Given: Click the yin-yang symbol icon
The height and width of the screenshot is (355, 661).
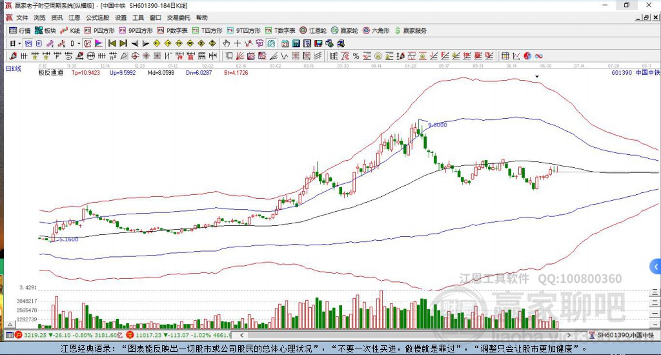Looking at the screenshot, I should [x=527, y=56].
